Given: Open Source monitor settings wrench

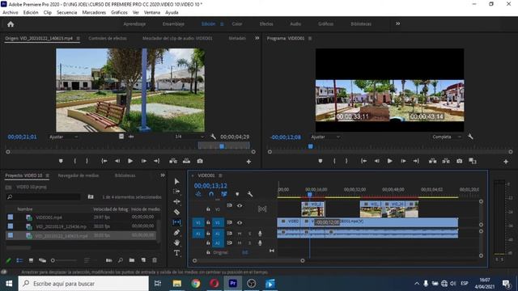Looking at the screenshot, I should click(213, 137).
